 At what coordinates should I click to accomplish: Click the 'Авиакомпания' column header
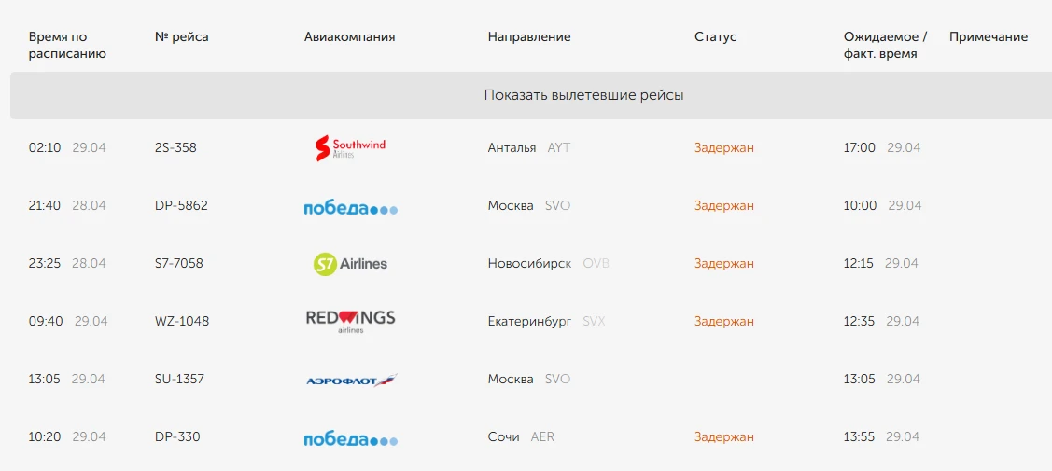tap(349, 37)
